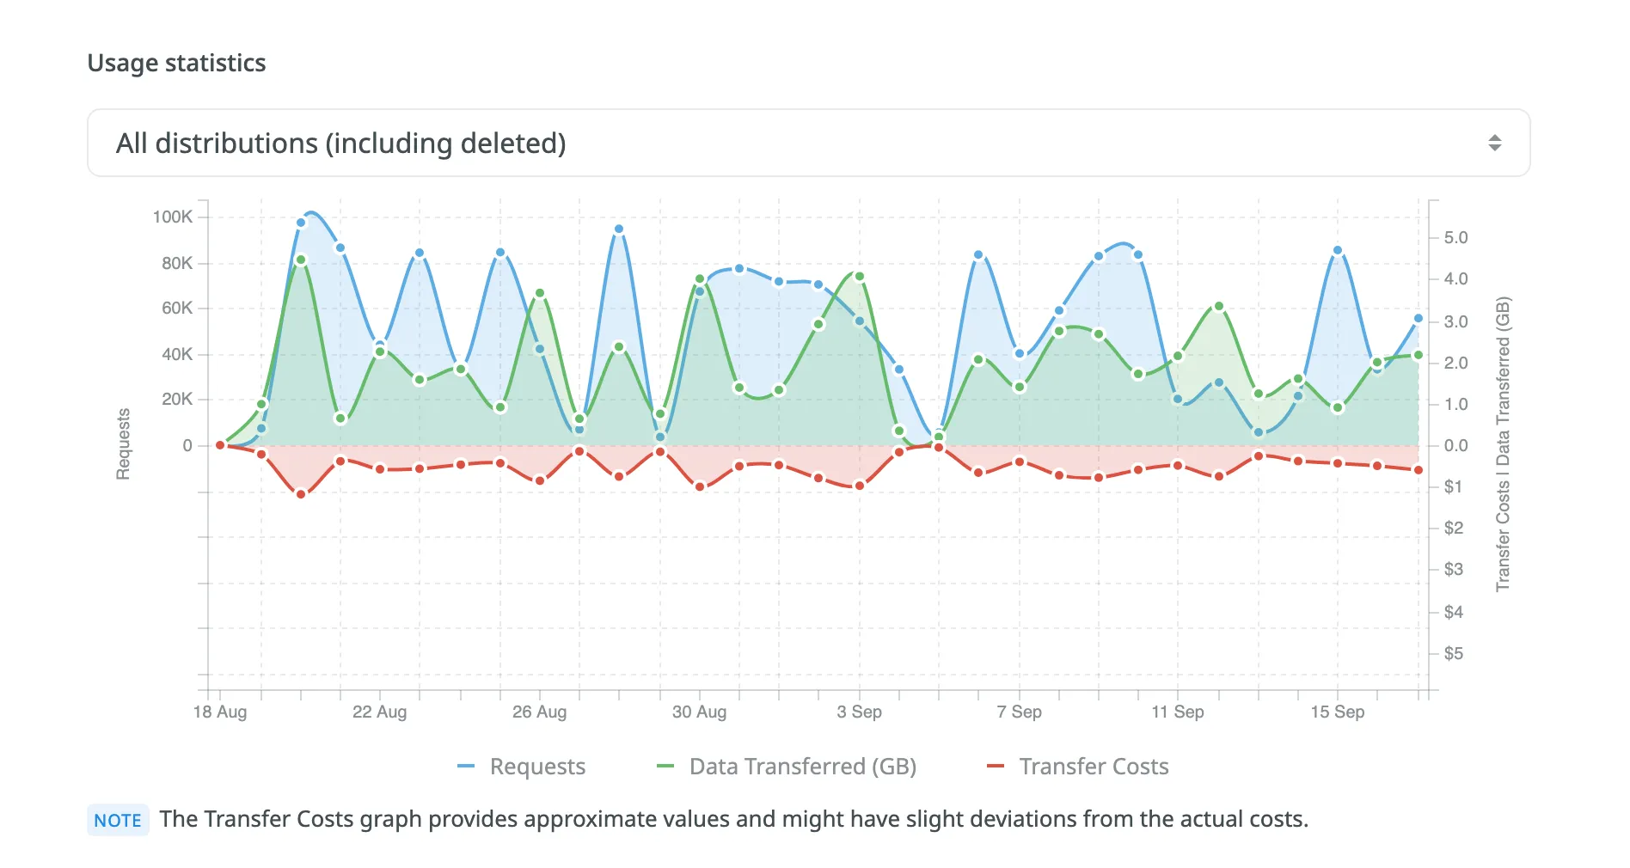The image size is (1630, 868).
Task: Toggle the Requests series via its legend icon
Action: coord(465,765)
